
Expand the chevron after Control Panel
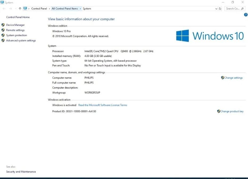[49, 9]
